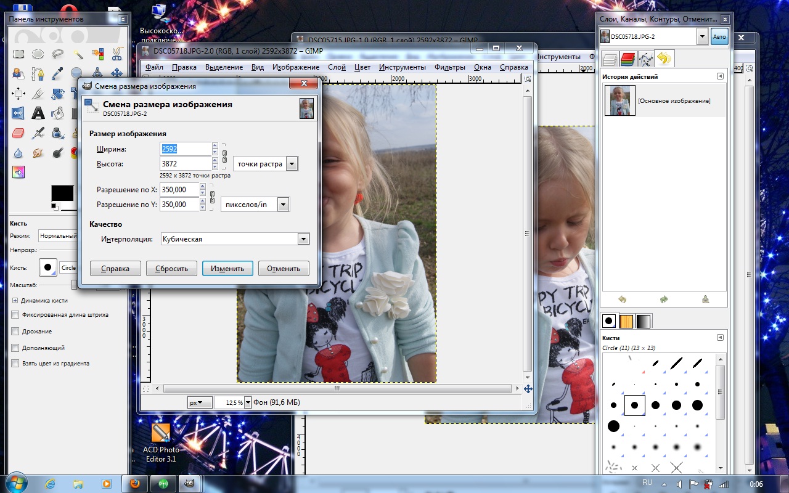Open navigation preview at canvas corner
Screen dimensions: 789x493
tap(528, 389)
